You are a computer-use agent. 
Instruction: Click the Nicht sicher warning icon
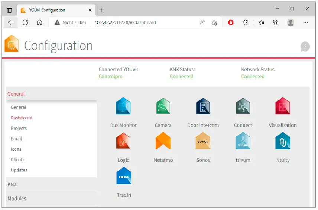(x=57, y=23)
